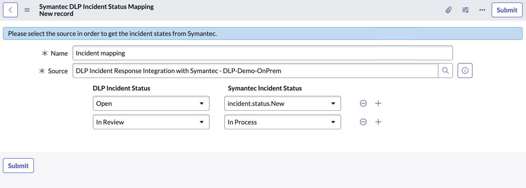Screen dimensions: 526x188
Task: Focus the Name input field
Action: (263, 53)
